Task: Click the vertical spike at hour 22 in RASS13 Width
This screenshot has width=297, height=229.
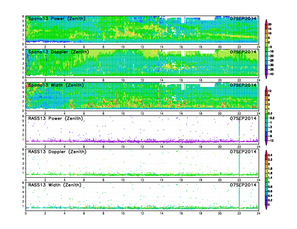Action: (239, 198)
